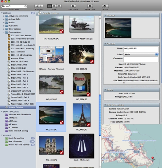This screenshot has width=162, height=168.
Task: Click the Navigate back arrow button
Action: click(x=37, y=6)
